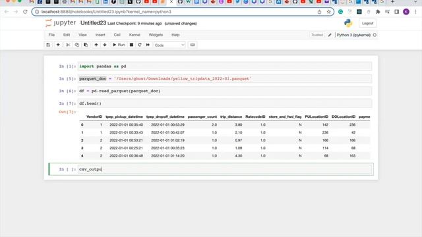The height and width of the screenshot is (237, 422).
Task: Click the Python logo icon
Action: click(x=348, y=23)
